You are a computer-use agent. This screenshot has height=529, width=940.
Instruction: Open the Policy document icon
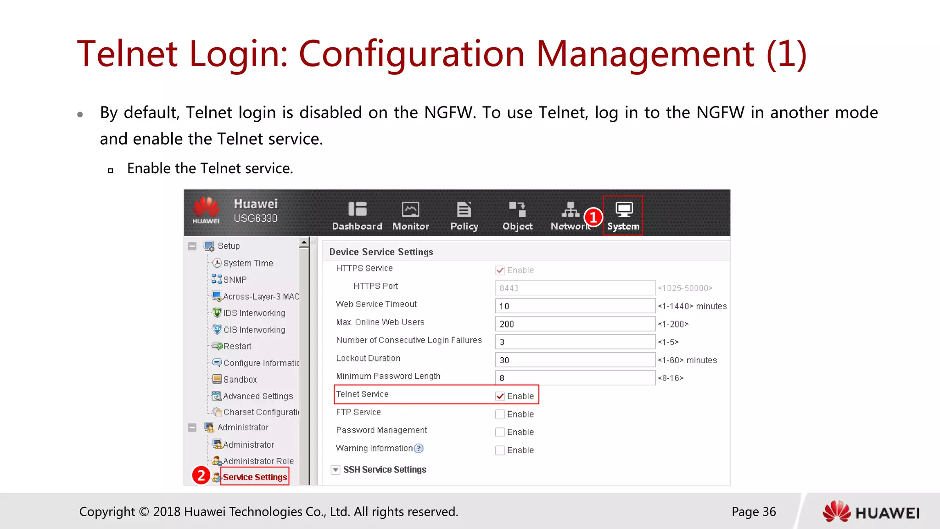point(464,209)
